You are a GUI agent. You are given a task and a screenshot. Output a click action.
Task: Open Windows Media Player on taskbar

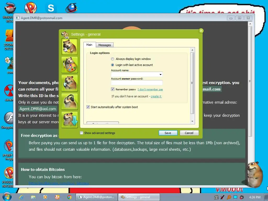pyautogui.click(x=45, y=197)
